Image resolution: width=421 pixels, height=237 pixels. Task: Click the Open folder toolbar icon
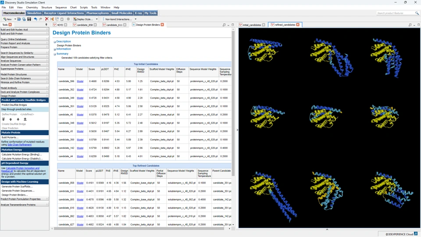(19, 19)
